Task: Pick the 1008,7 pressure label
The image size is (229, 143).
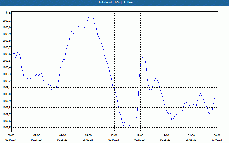Action: click(x=7, y=47)
